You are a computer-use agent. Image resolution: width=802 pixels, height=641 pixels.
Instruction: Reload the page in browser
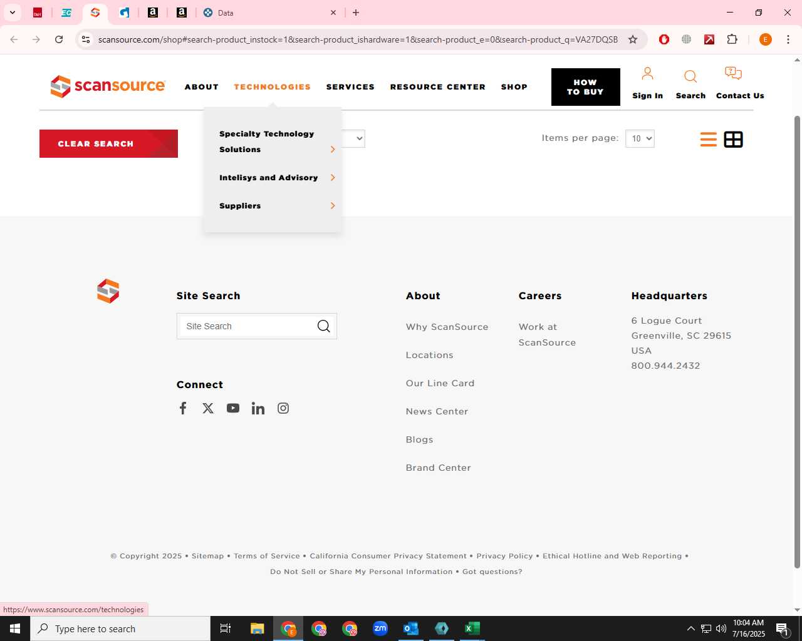59,39
